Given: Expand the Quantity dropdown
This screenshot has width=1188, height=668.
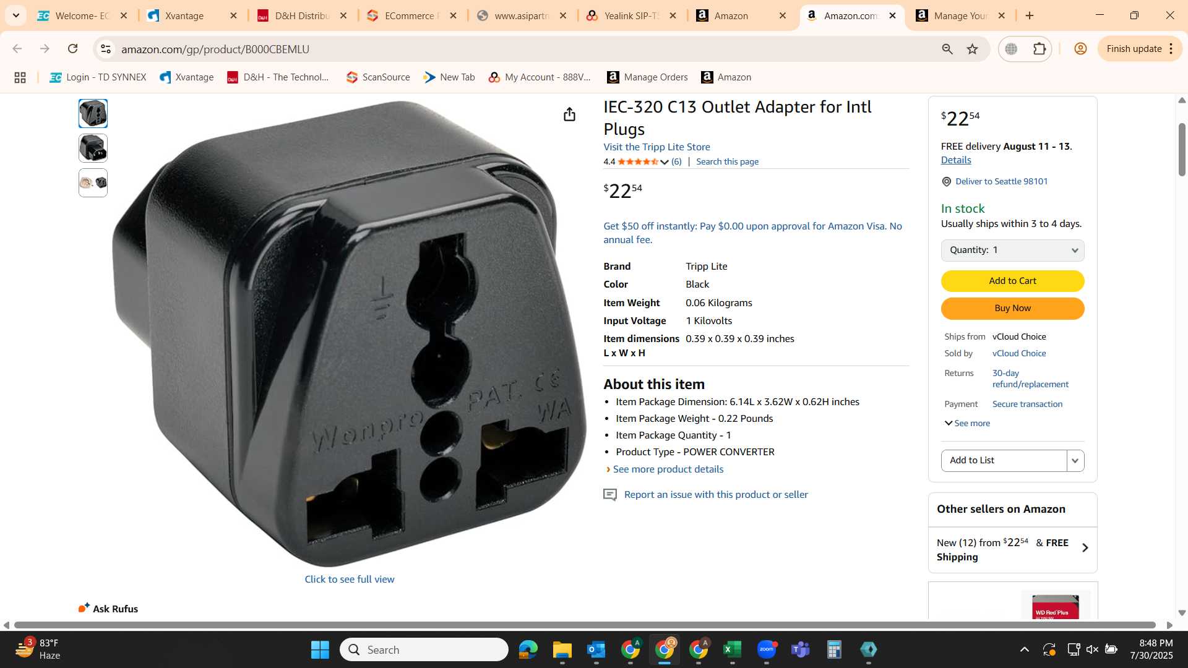Looking at the screenshot, I should (x=1012, y=250).
